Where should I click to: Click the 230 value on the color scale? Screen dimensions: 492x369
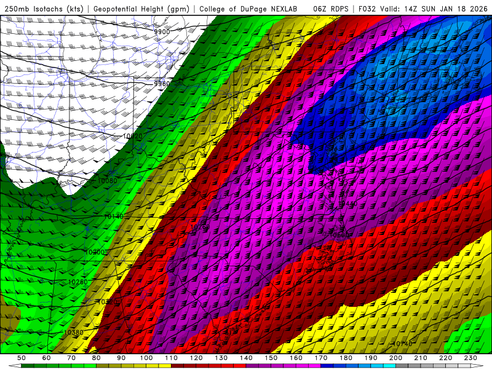tap(470, 358)
